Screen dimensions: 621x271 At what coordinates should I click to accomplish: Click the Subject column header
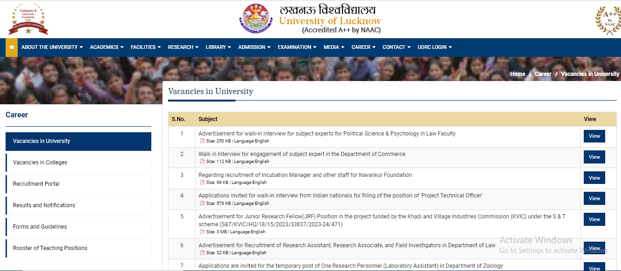coord(208,119)
